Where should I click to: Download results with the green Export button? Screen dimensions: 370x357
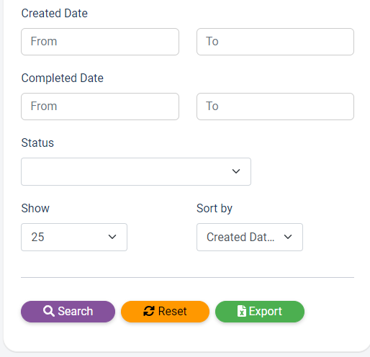click(260, 312)
